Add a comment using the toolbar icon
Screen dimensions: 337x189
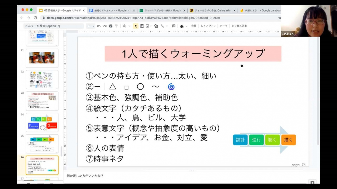174,26
